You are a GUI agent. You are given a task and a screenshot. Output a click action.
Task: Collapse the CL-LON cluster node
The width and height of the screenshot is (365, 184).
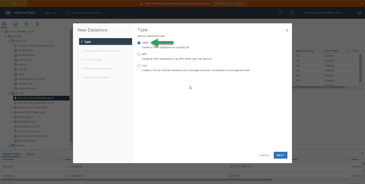point(9,93)
